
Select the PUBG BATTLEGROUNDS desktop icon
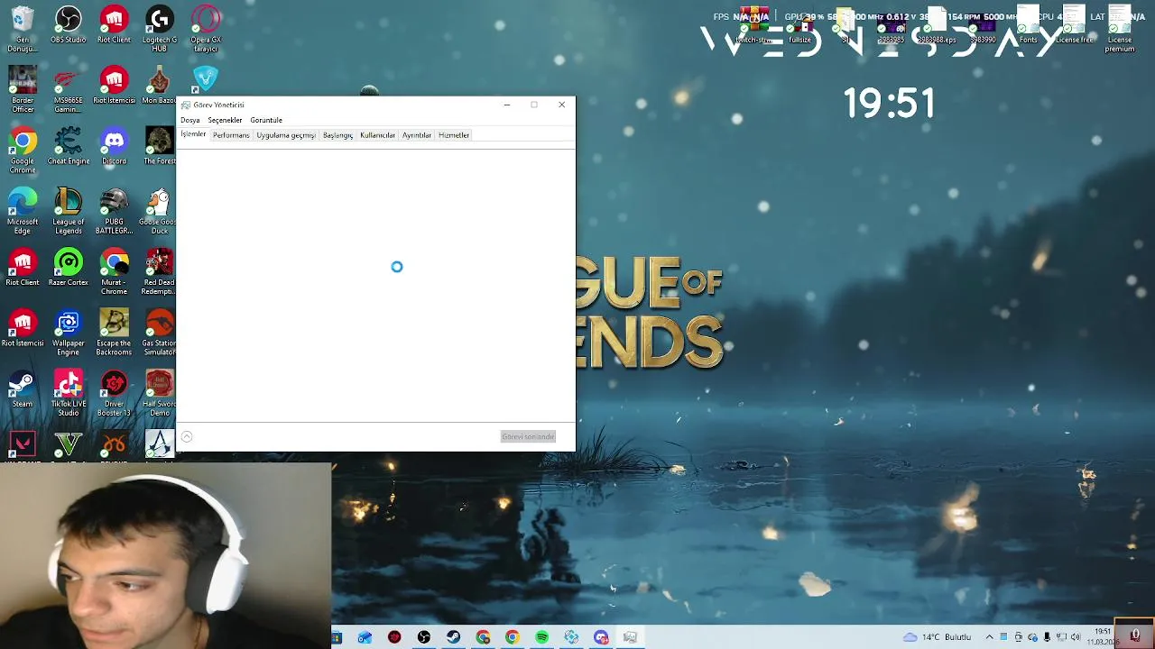114,211
